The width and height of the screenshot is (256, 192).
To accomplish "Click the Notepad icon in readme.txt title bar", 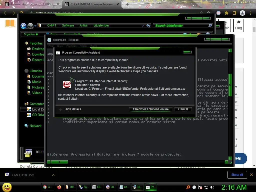I will [x=49, y=40].
